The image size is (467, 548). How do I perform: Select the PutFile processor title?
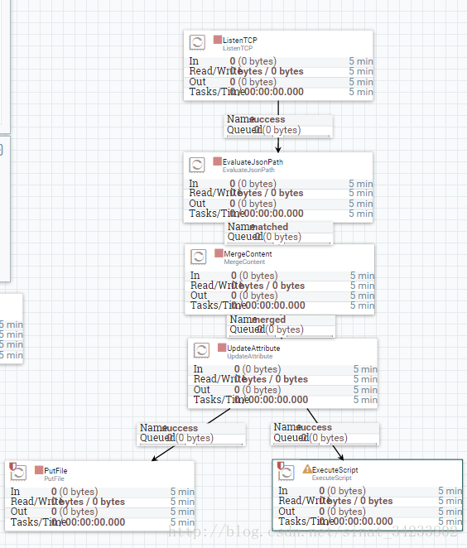pos(55,471)
